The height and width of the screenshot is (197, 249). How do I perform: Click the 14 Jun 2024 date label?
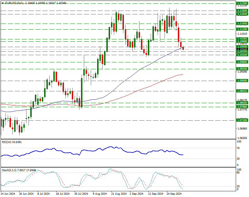(x=8, y=194)
